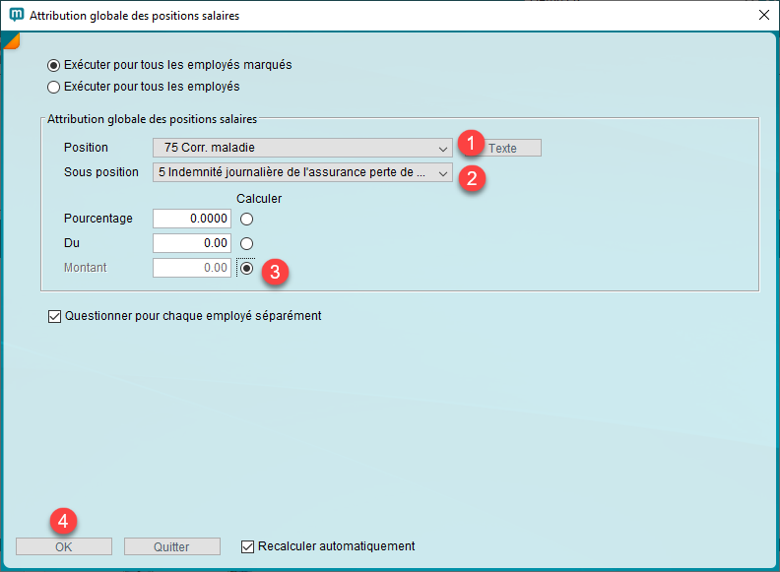
Task: Click the red number 4 annotation badge
Action: tap(62, 518)
